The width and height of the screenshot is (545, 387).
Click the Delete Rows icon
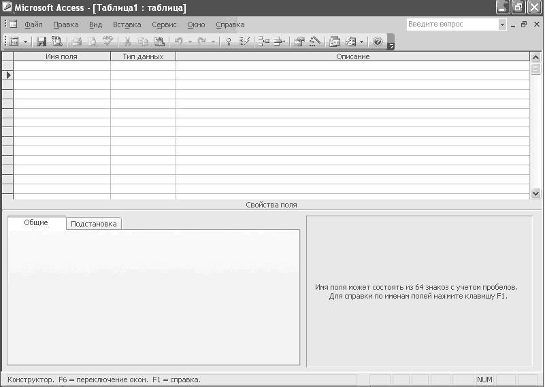[279, 41]
